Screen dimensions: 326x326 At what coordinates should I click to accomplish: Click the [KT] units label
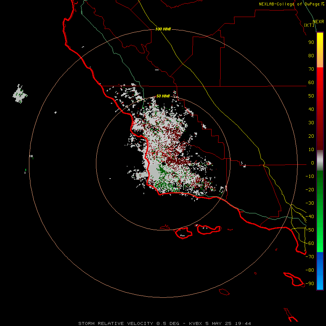309,25
